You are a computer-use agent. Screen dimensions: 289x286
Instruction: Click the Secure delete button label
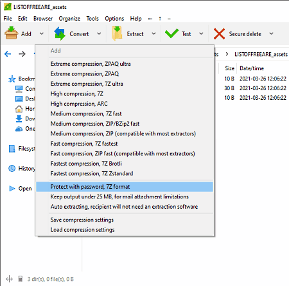[245, 34]
